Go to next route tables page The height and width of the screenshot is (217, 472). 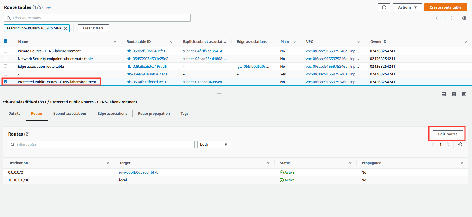tap(452, 18)
